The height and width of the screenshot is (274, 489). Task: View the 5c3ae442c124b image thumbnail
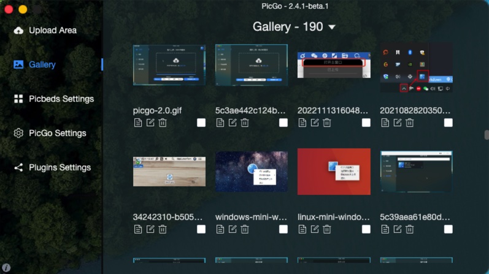tap(252, 65)
